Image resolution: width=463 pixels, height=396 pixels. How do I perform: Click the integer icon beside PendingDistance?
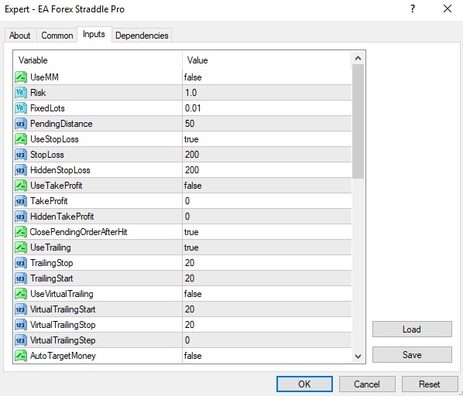point(21,124)
